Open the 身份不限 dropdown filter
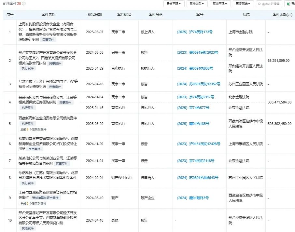 tap(174, 4)
